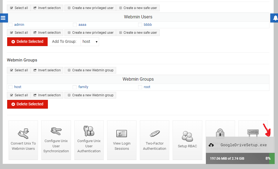
Task: Click the 197.06 MiB of 2.74 GiB status
Action: [227, 159]
